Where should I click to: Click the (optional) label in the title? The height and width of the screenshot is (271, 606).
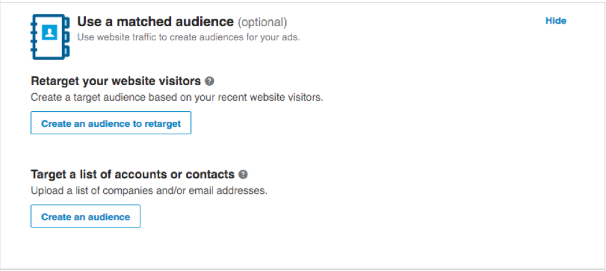pyautogui.click(x=262, y=22)
